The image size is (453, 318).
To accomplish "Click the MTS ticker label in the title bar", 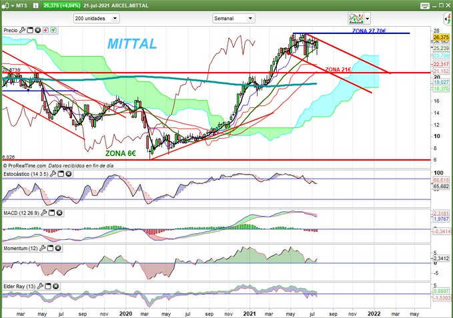I will [x=21, y=5].
